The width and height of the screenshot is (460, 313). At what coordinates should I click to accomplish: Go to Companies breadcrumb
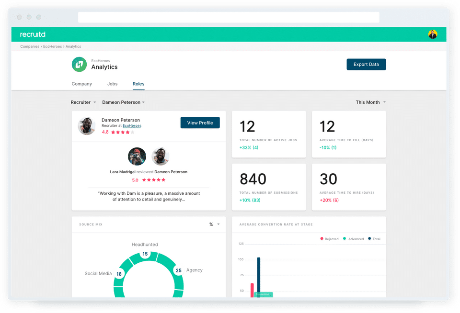30,46
